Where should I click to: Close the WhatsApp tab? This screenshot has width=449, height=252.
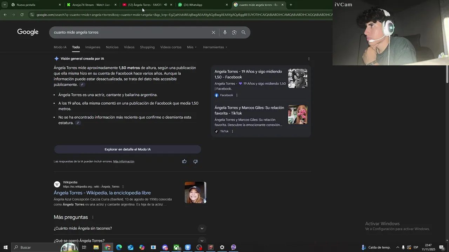coord(227,5)
